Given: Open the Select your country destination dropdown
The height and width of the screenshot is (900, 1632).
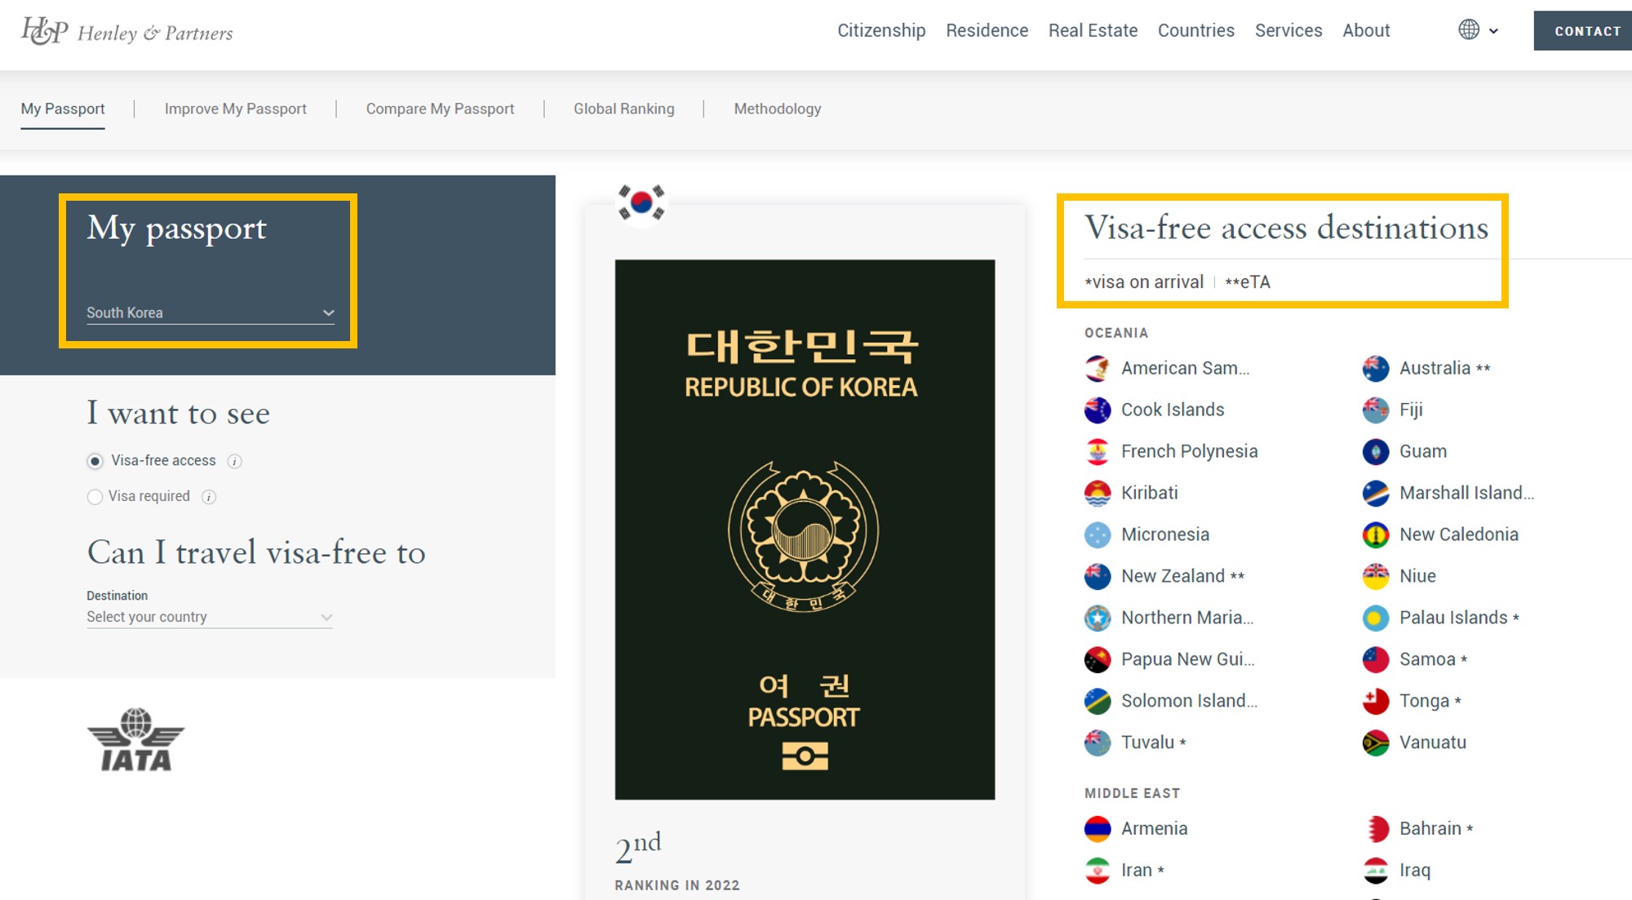Looking at the screenshot, I should click(209, 617).
